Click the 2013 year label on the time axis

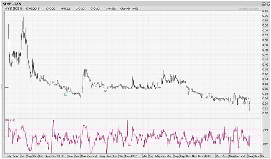click(x=60, y=156)
